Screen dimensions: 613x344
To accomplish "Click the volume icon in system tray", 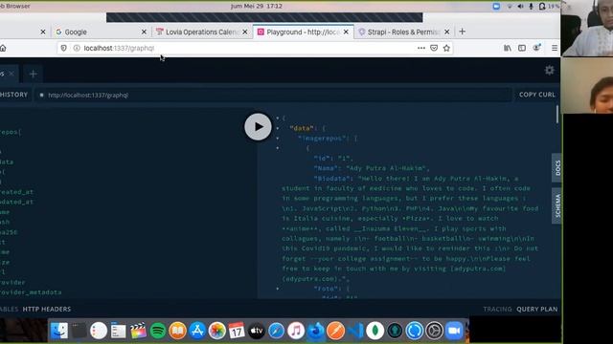I will coord(520,7).
